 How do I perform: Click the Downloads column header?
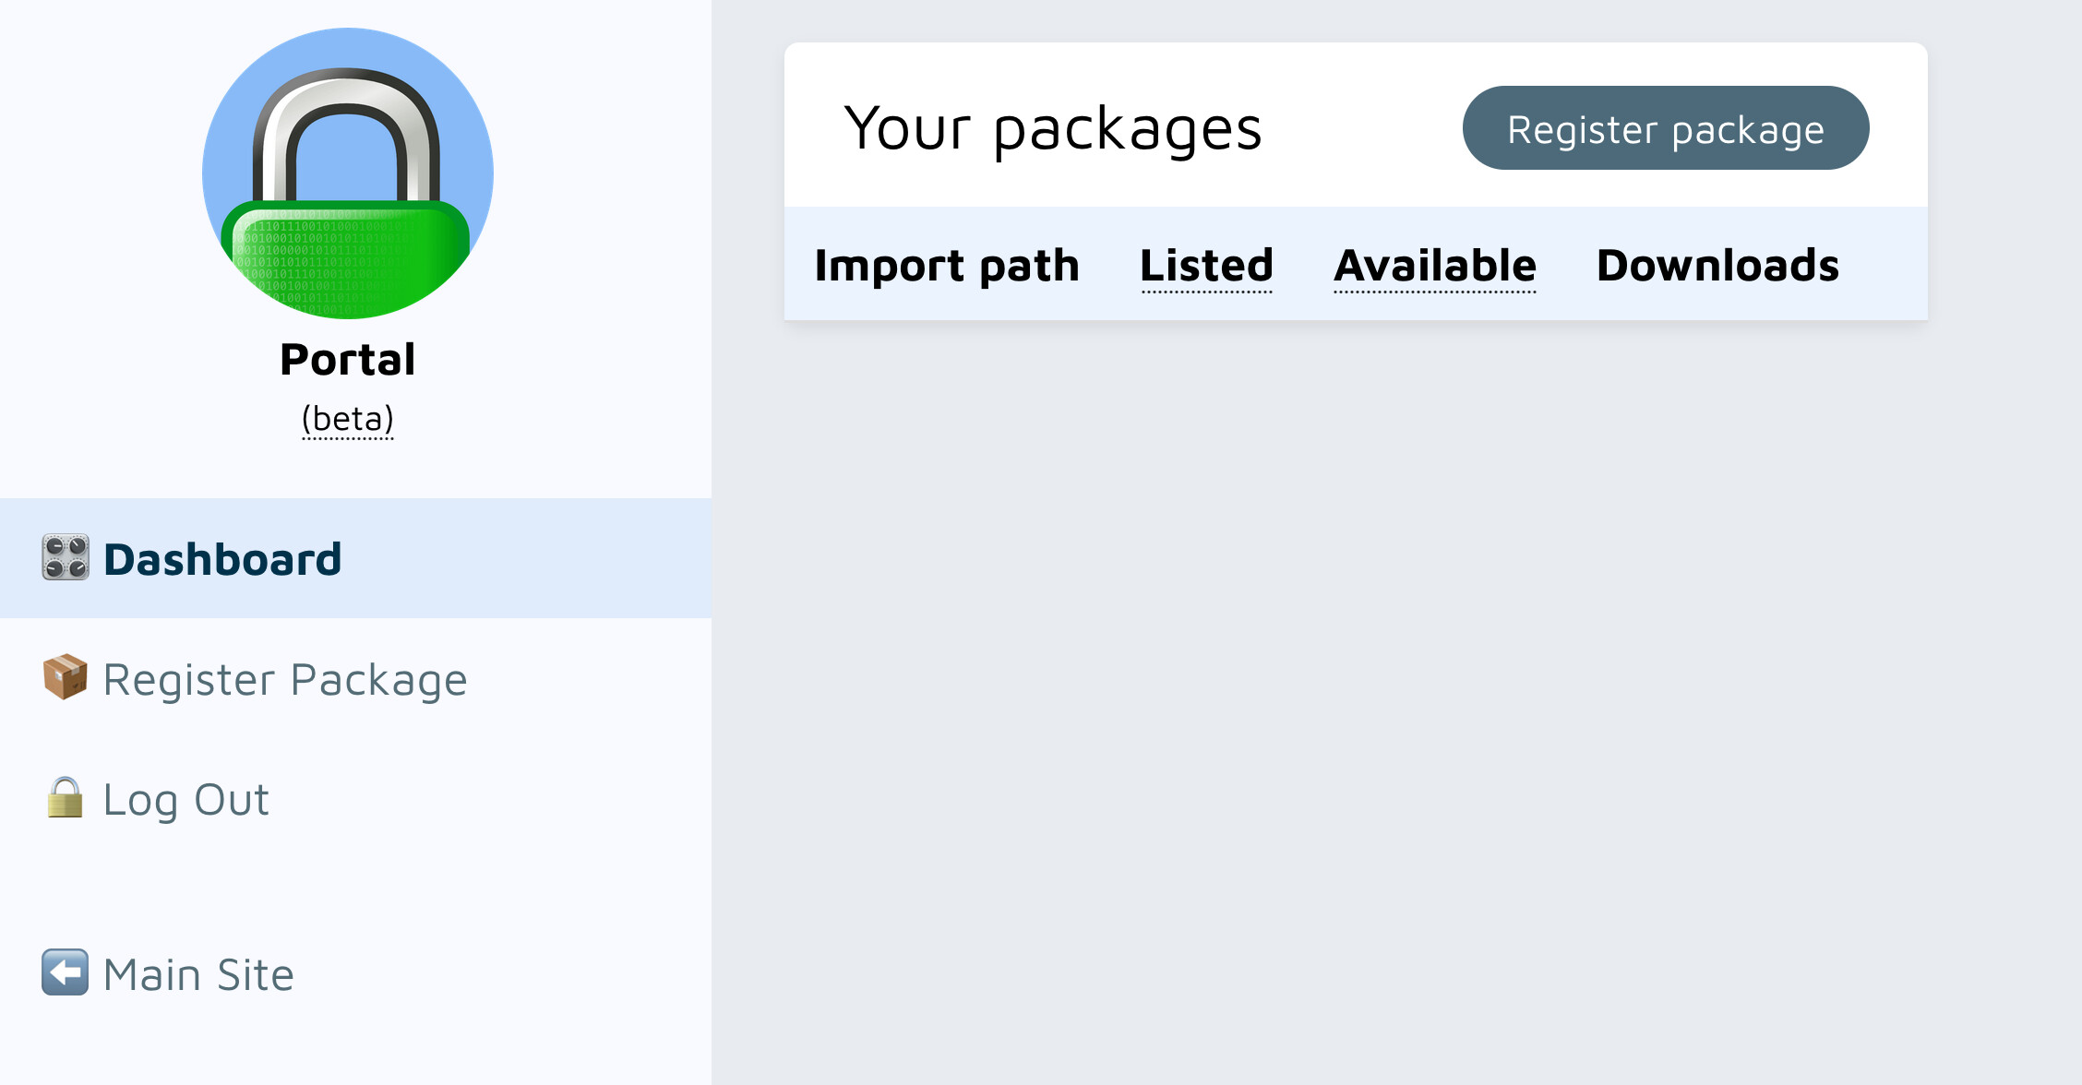point(1717,266)
